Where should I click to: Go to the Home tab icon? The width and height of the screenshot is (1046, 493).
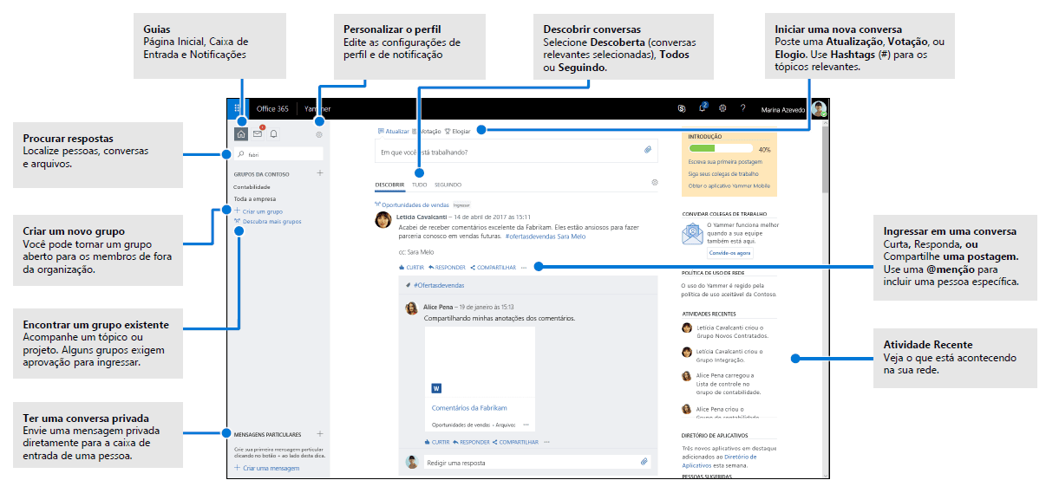[x=241, y=134]
